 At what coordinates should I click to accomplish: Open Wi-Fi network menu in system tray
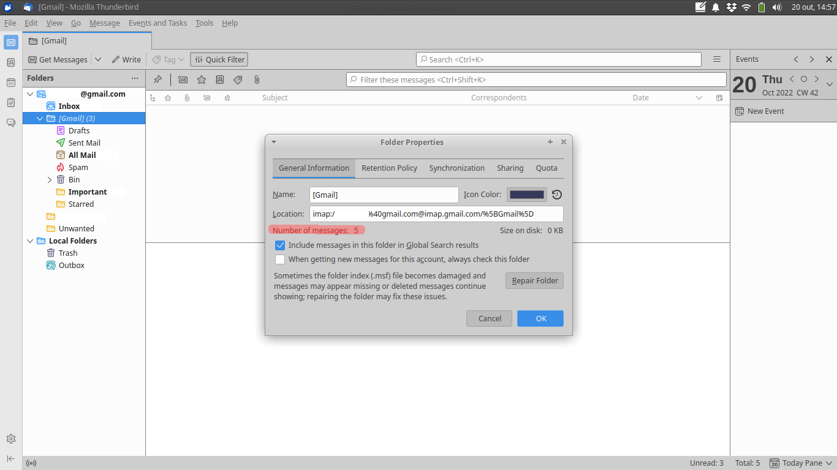[x=746, y=7]
